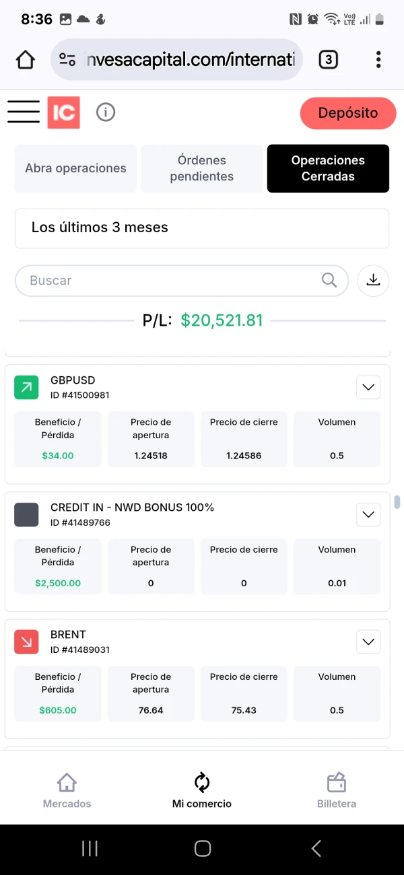
Task: Tap the green GBPUSD buy arrow icon
Action: pos(26,387)
